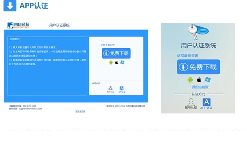Click support@netentsec.com email text
Screen dimensions: 247x142
click(x=30, y=109)
